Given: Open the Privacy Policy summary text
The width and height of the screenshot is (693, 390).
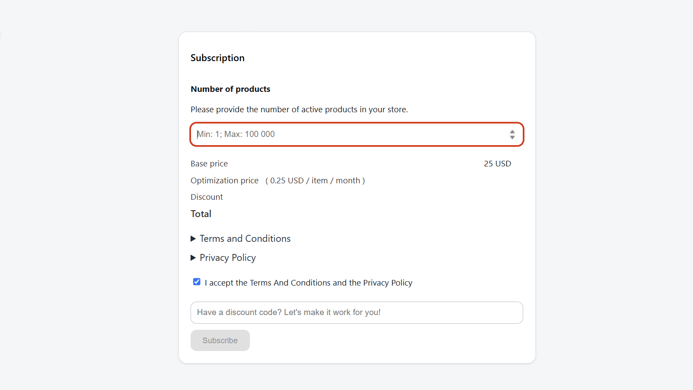Looking at the screenshot, I should (x=228, y=258).
